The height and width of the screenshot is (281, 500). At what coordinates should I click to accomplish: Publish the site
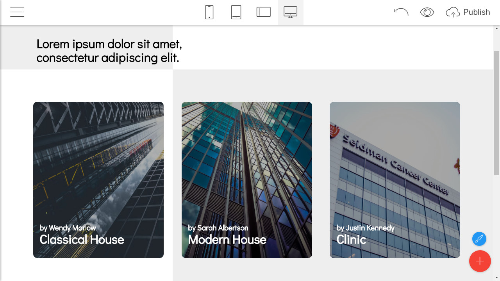468,12
